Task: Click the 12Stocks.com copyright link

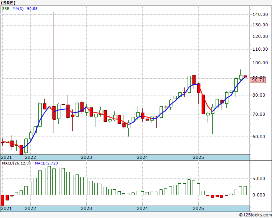Action: pos(255,215)
